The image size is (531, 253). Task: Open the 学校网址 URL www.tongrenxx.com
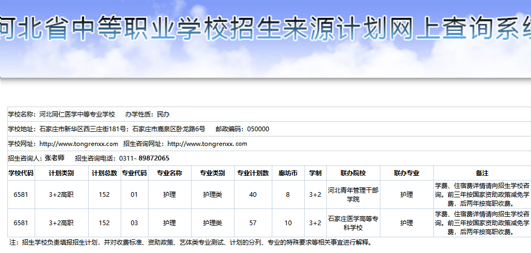point(79,144)
